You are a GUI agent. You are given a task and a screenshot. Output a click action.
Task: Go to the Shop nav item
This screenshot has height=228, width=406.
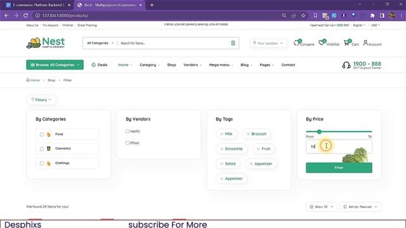172,65
